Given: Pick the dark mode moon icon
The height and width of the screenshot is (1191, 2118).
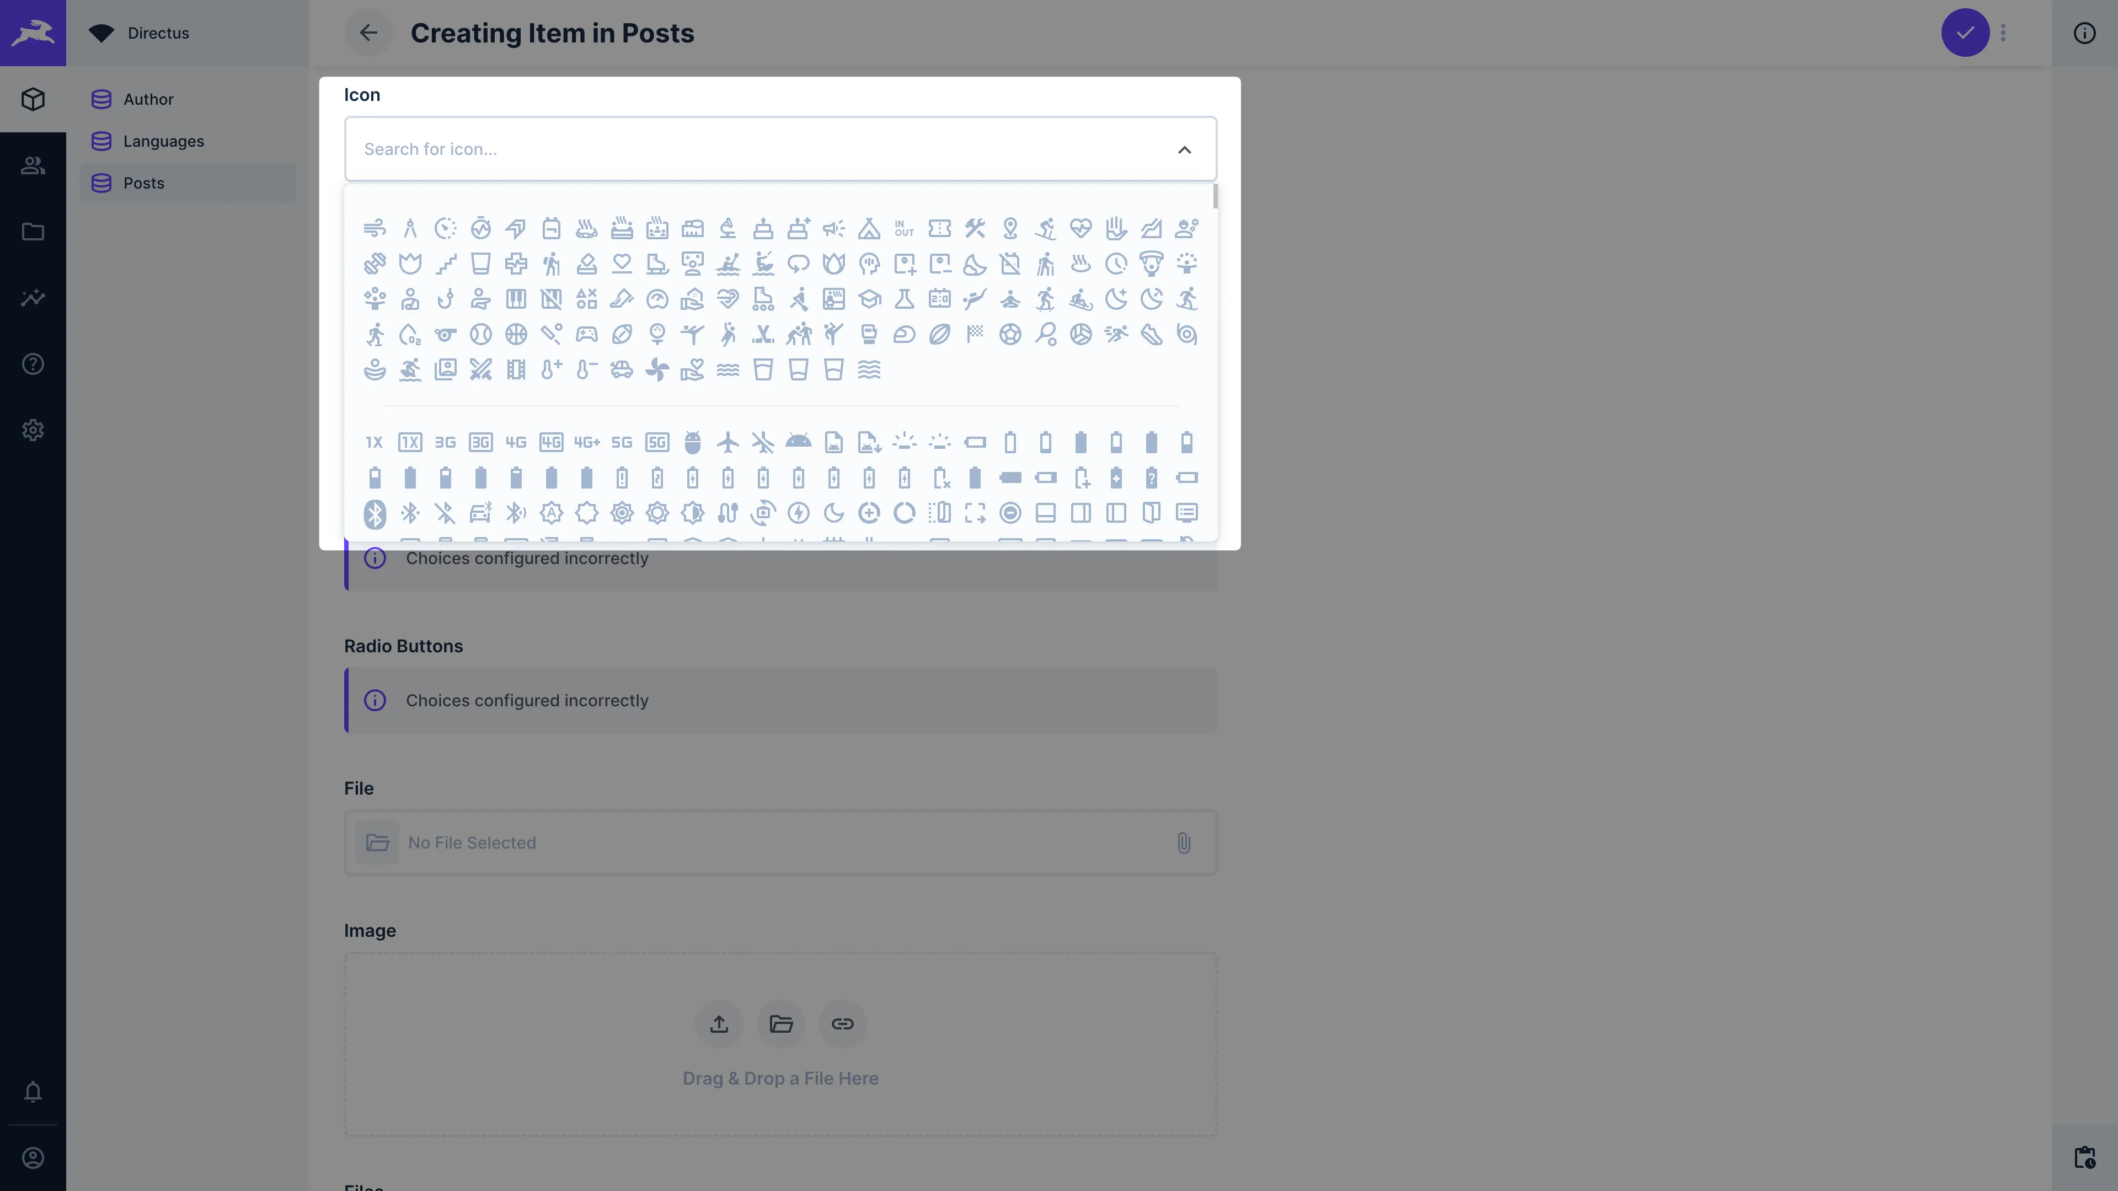Looking at the screenshot, I should (x=834, y=513).
